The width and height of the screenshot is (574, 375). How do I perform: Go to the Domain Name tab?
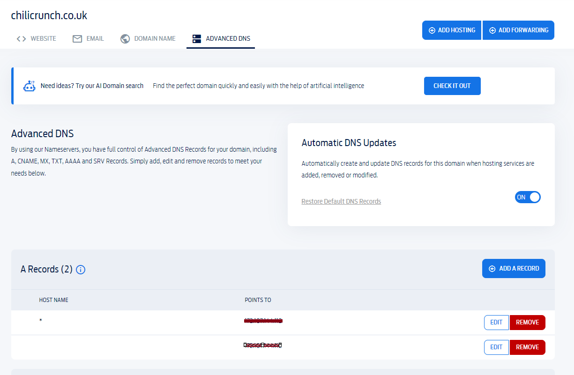click(155, 39)
